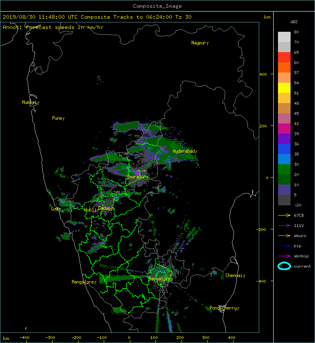Click the 400 tick on vertical axis
This screenshot has width=315, height=343.
(x=263, y=75)
